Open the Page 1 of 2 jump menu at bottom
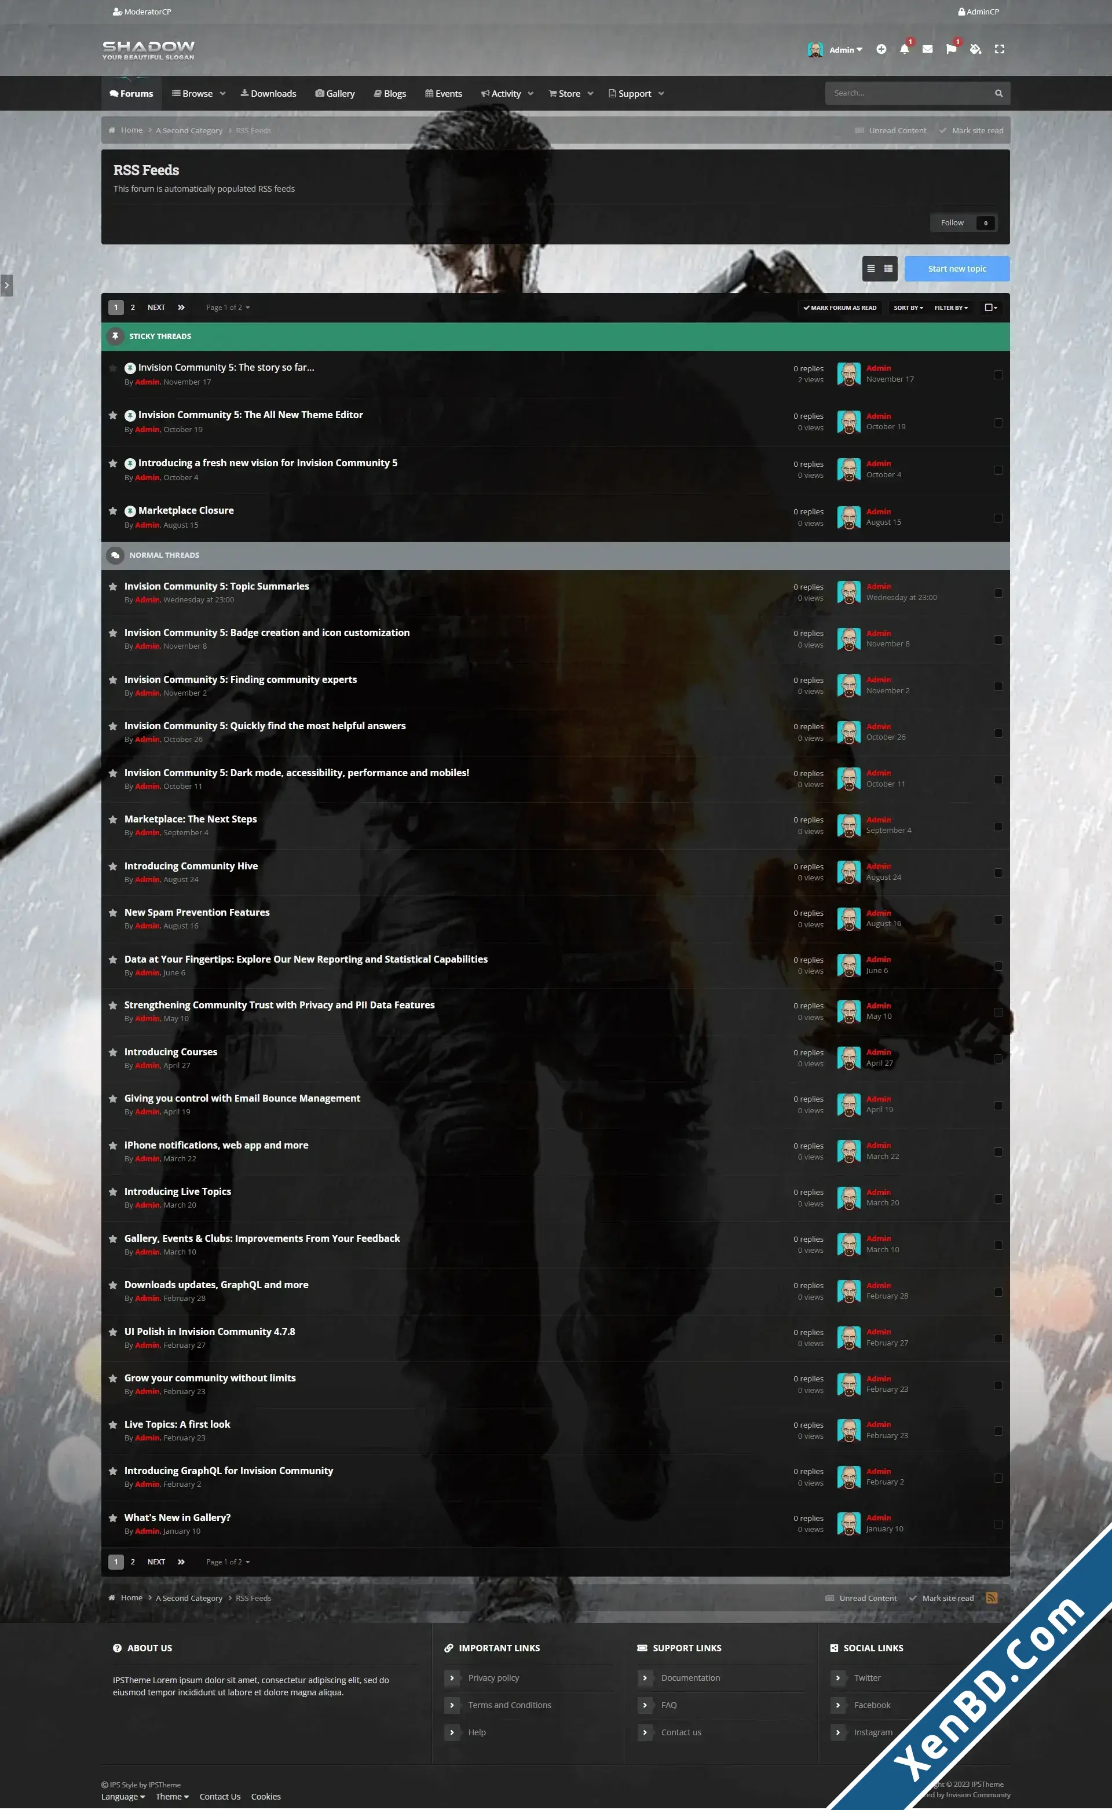 pos(228,1562)
